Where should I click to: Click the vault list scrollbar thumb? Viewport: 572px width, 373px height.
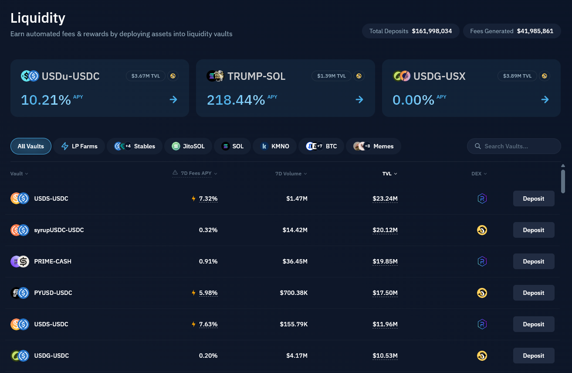[563, 181]
